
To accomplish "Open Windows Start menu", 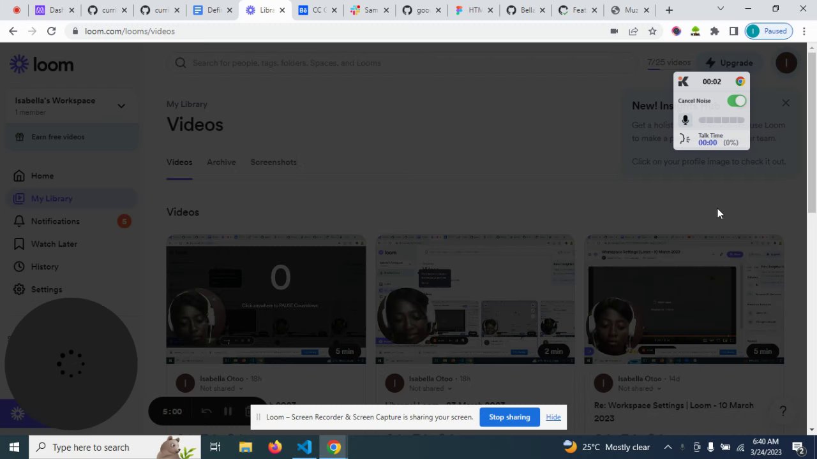I will pos(14,447).
